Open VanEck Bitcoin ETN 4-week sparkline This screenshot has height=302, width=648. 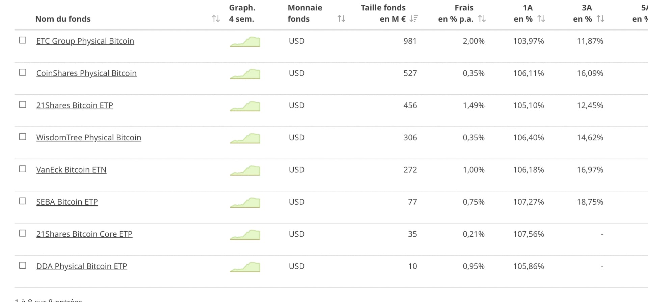coord(245,171)
